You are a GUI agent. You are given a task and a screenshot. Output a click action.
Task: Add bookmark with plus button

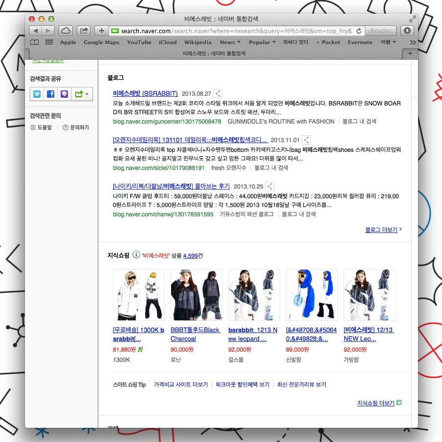pyautogui.click(x=102, y=31)
